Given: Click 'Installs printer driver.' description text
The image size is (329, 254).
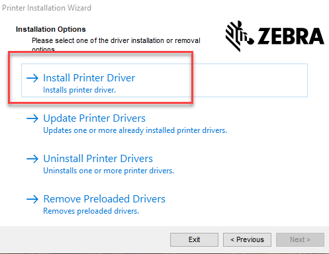Looking at the screenshot, I should [79, 90].
